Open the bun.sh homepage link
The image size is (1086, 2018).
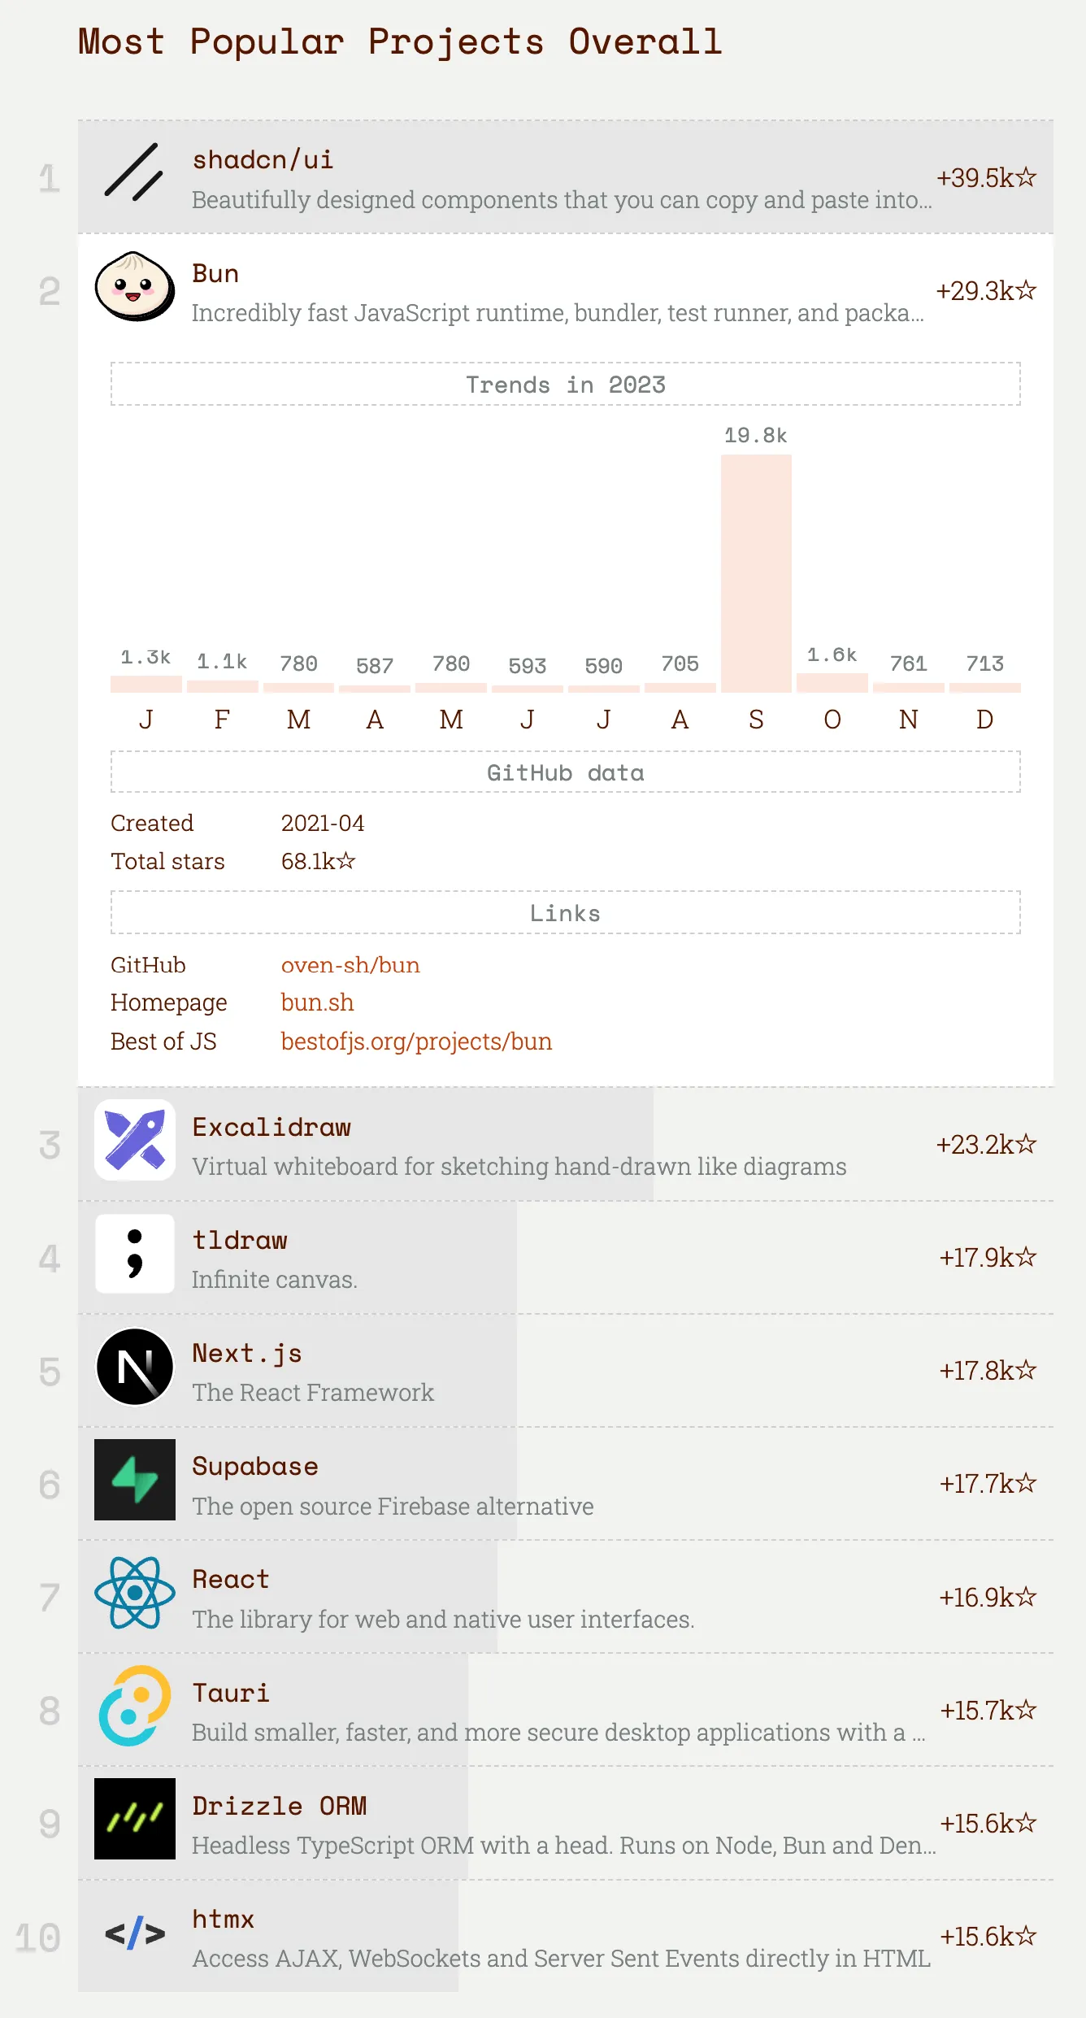[x=317, y=1002]
